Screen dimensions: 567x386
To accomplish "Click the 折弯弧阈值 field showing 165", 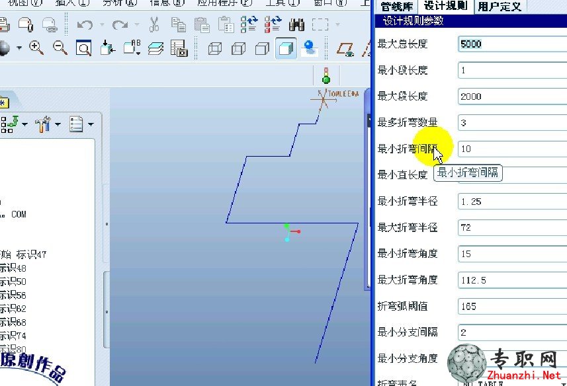I will pyautogui.click(x=512, y=307).
